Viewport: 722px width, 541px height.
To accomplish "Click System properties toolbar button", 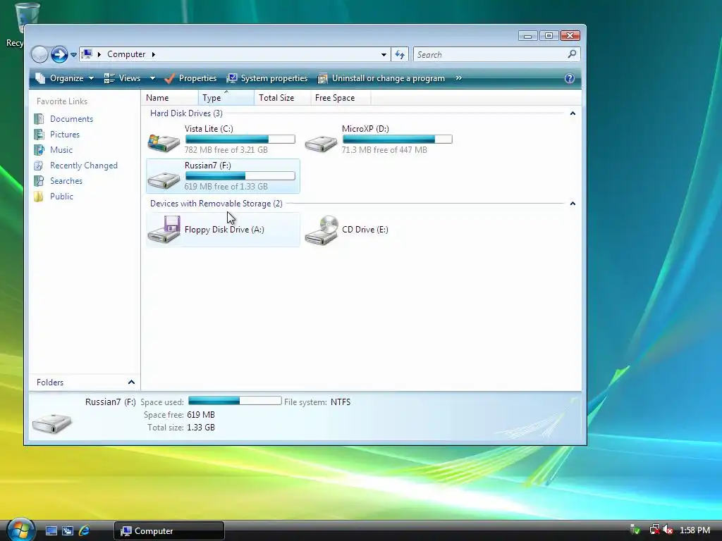I will click(x=267, y=78).
